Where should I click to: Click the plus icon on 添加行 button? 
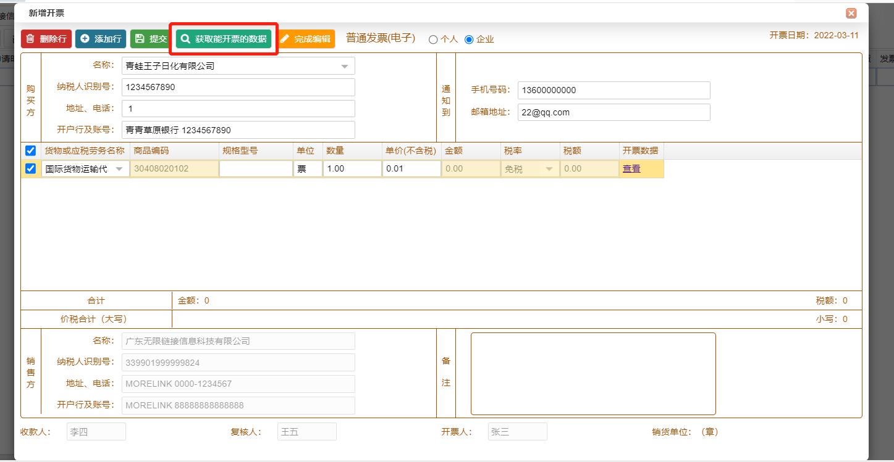point(85,39)
